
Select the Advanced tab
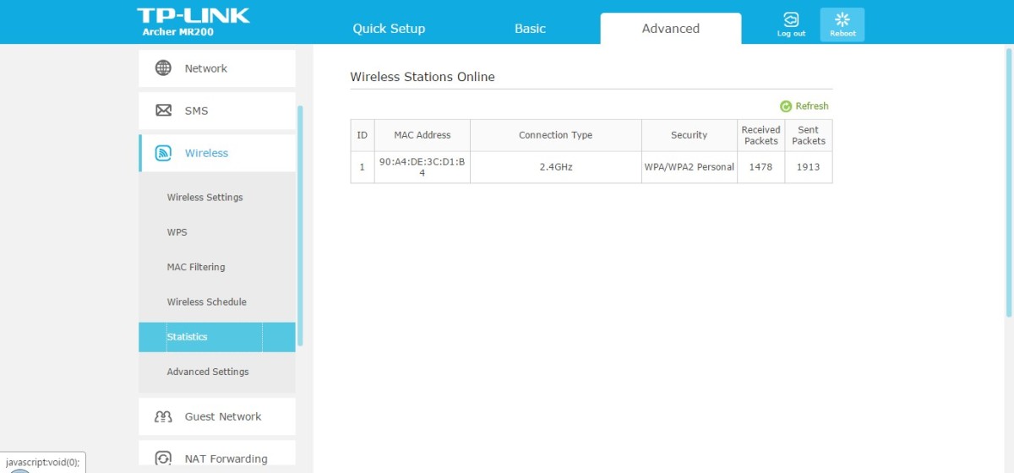coord(671,29)
